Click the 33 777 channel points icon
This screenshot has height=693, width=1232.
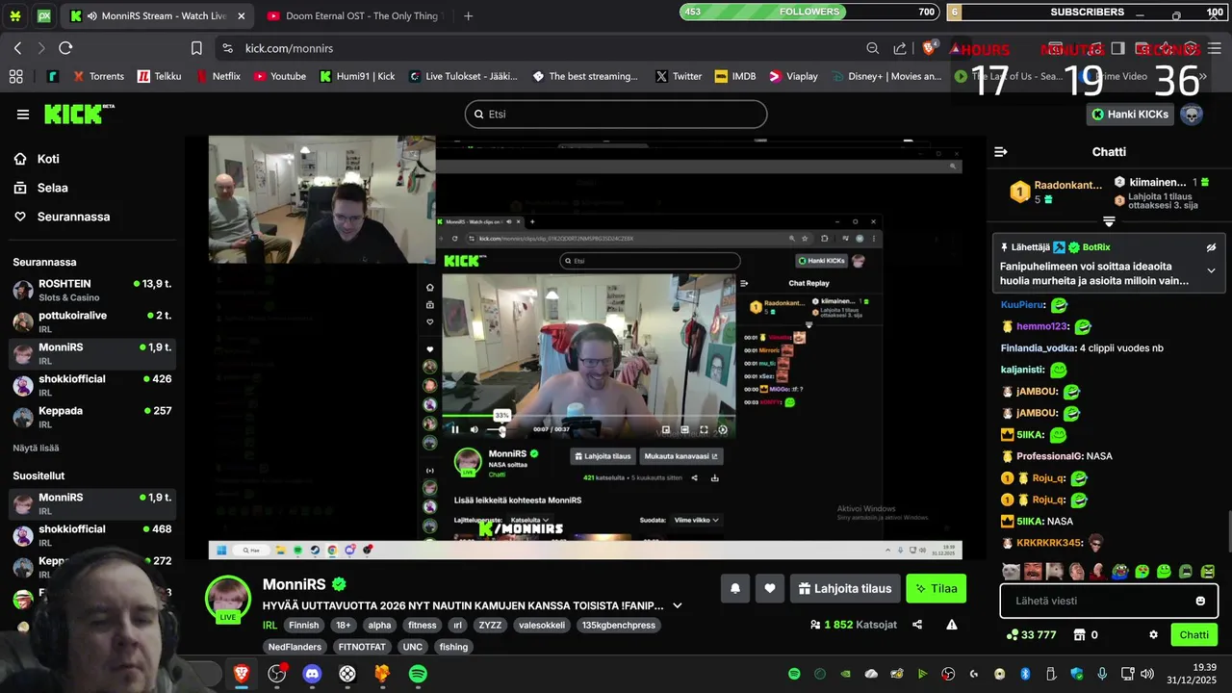pyautogui.click(x=1012, y=635)
